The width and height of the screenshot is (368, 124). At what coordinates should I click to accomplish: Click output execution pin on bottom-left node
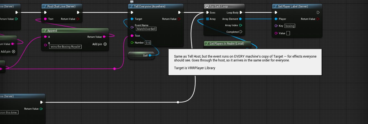pos(41,102)
